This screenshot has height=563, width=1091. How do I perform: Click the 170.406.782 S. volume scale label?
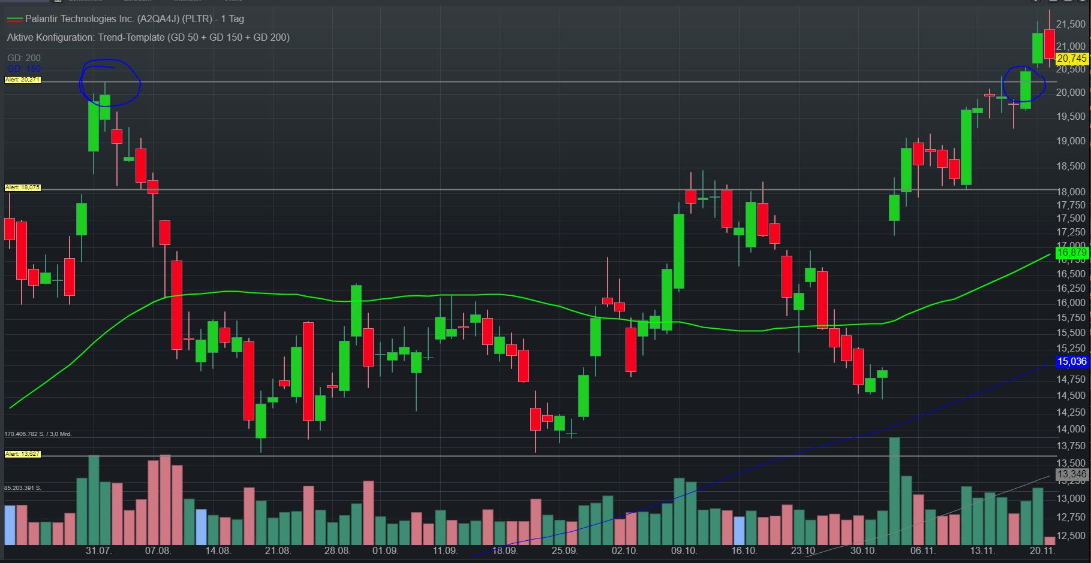[x=38, y=434]
